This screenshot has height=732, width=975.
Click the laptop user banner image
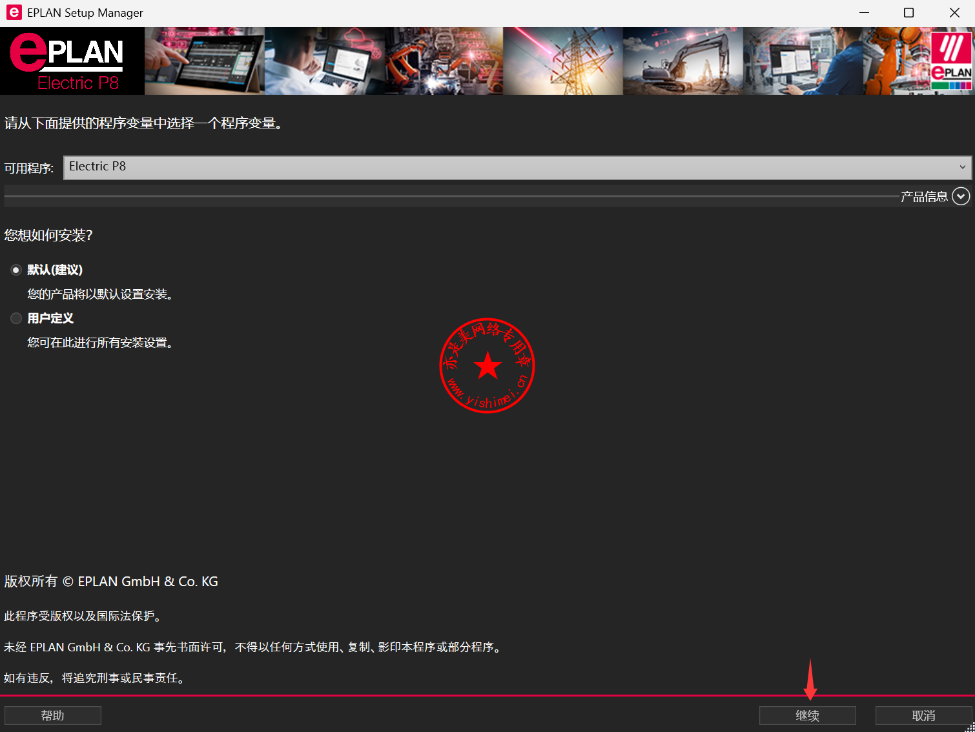pyautogui.click(x=324, y=61)
